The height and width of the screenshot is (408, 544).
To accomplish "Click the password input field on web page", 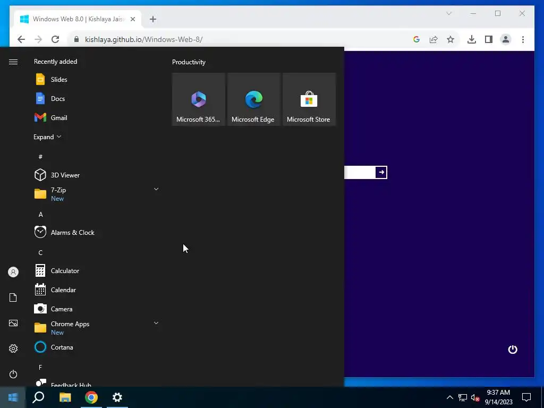I will [x=360, y=172].
